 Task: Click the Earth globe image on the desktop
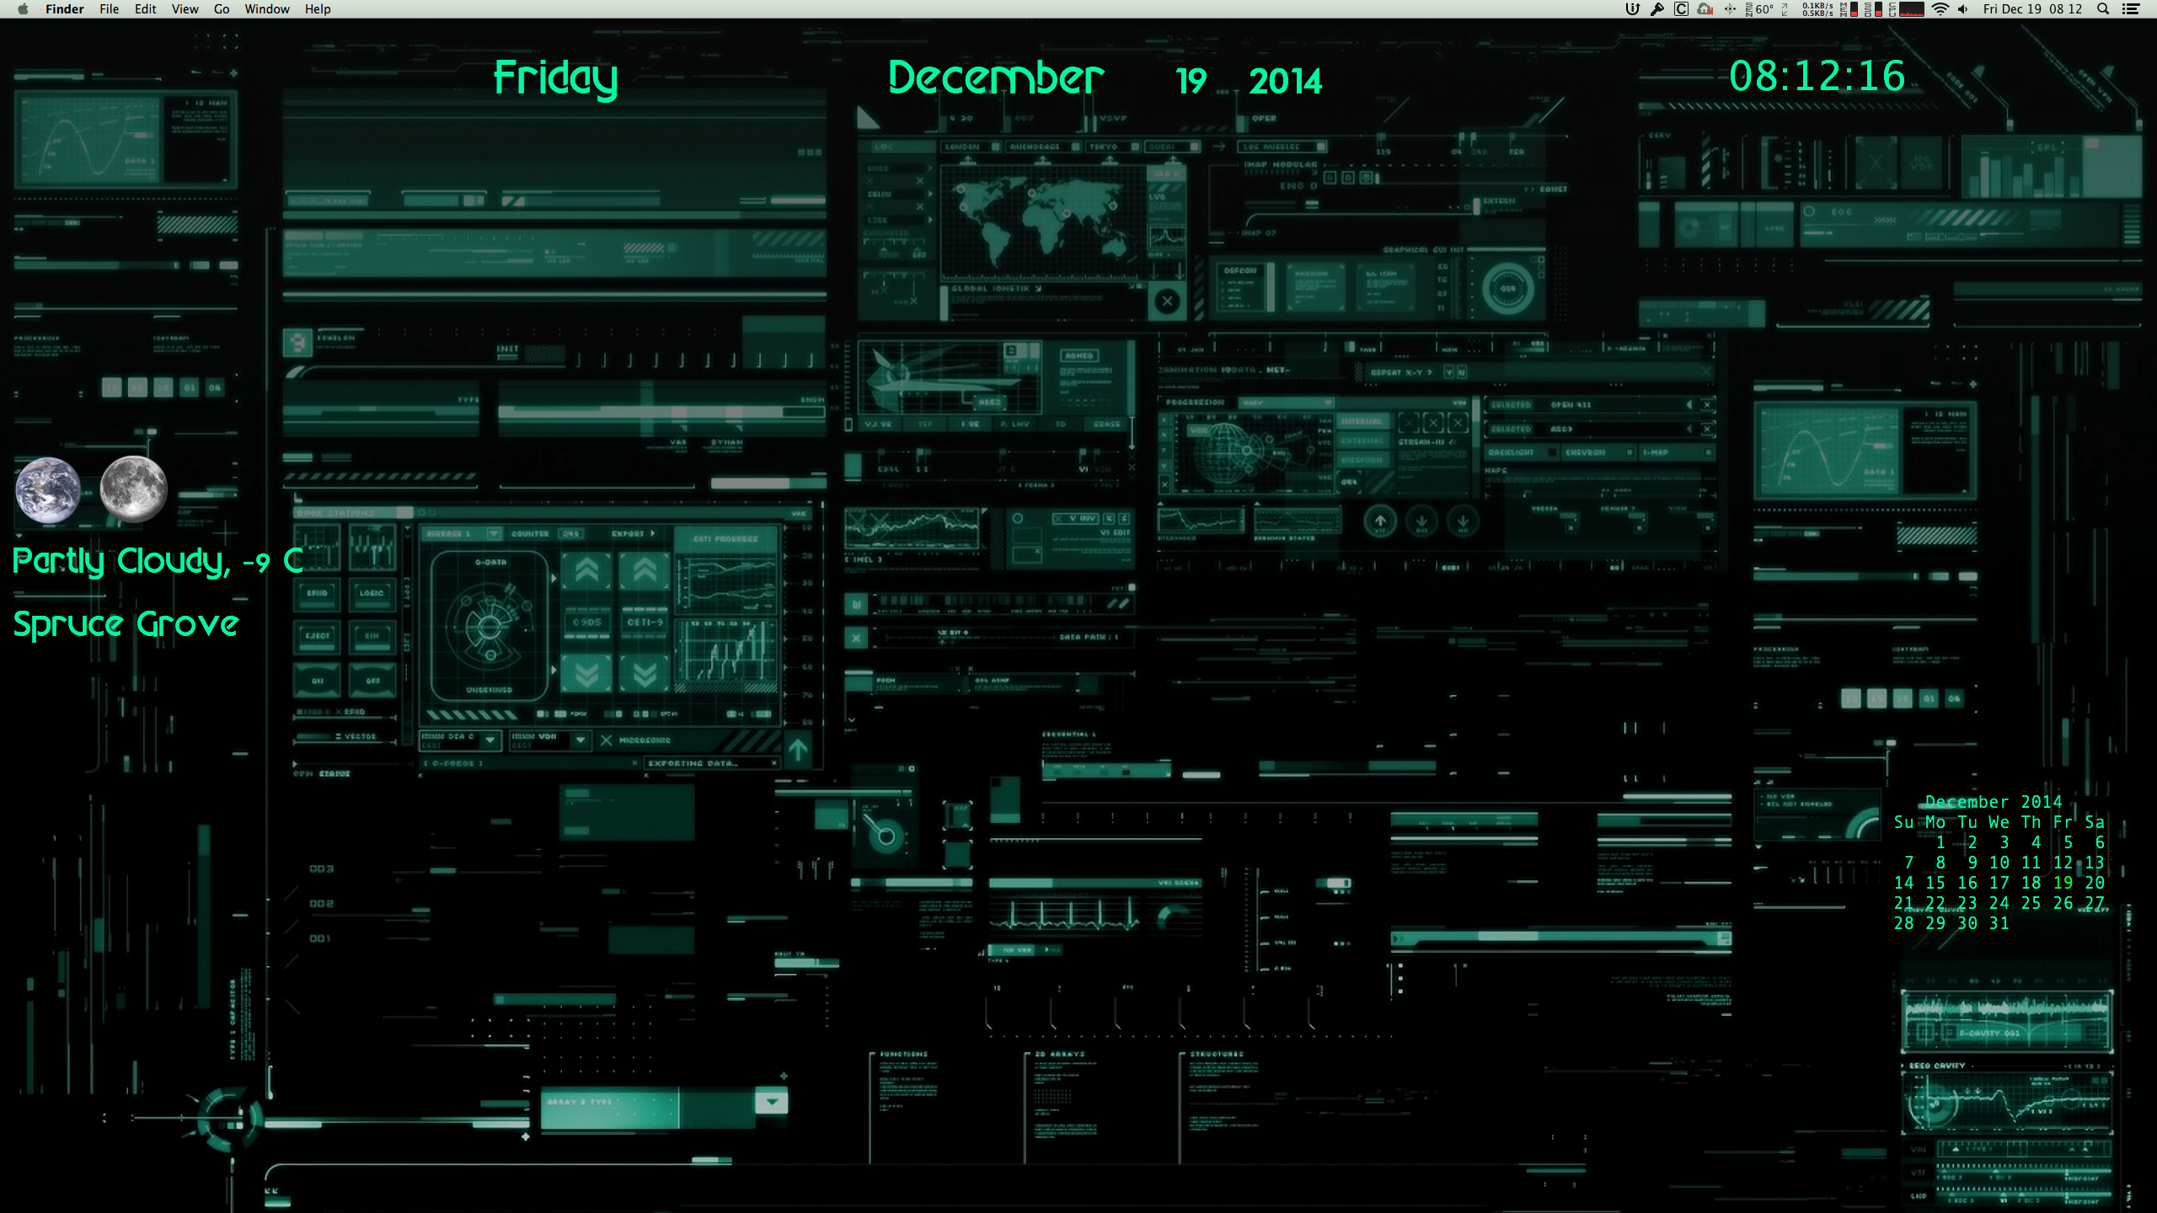(x=48, y=489)
